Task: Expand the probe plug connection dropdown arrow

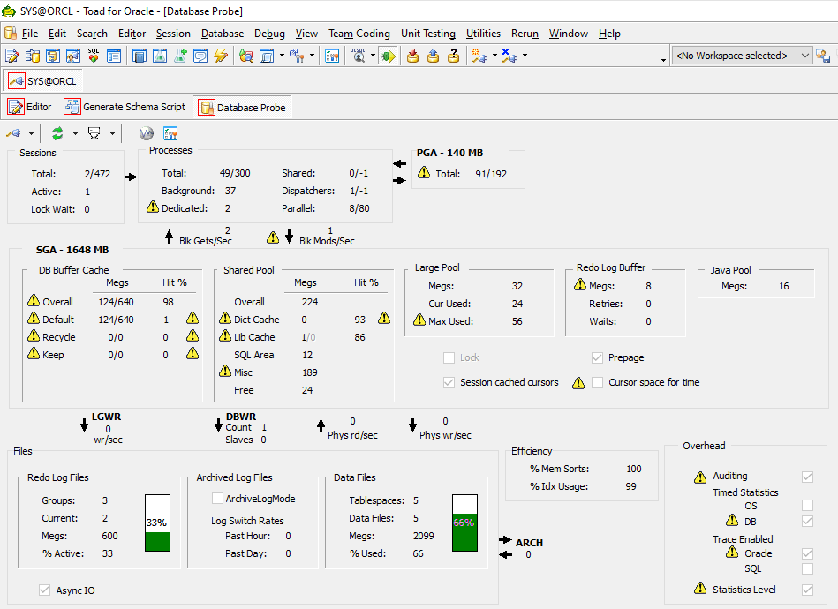Action: pyautogui.click(x=31, y=133)
